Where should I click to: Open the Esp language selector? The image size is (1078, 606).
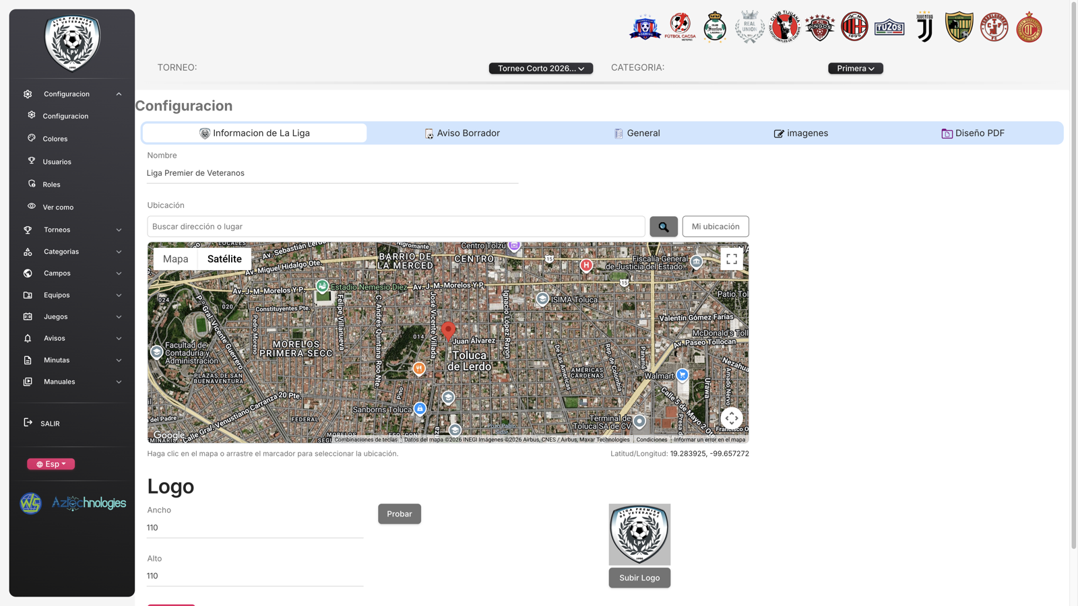click(51, 464)
